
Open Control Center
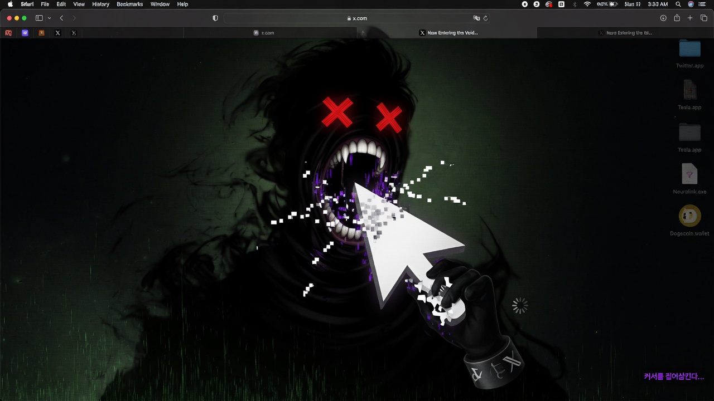702,4
